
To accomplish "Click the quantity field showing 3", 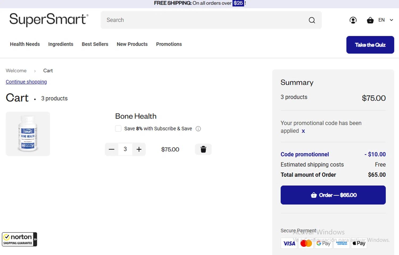I will pos(125,149).
